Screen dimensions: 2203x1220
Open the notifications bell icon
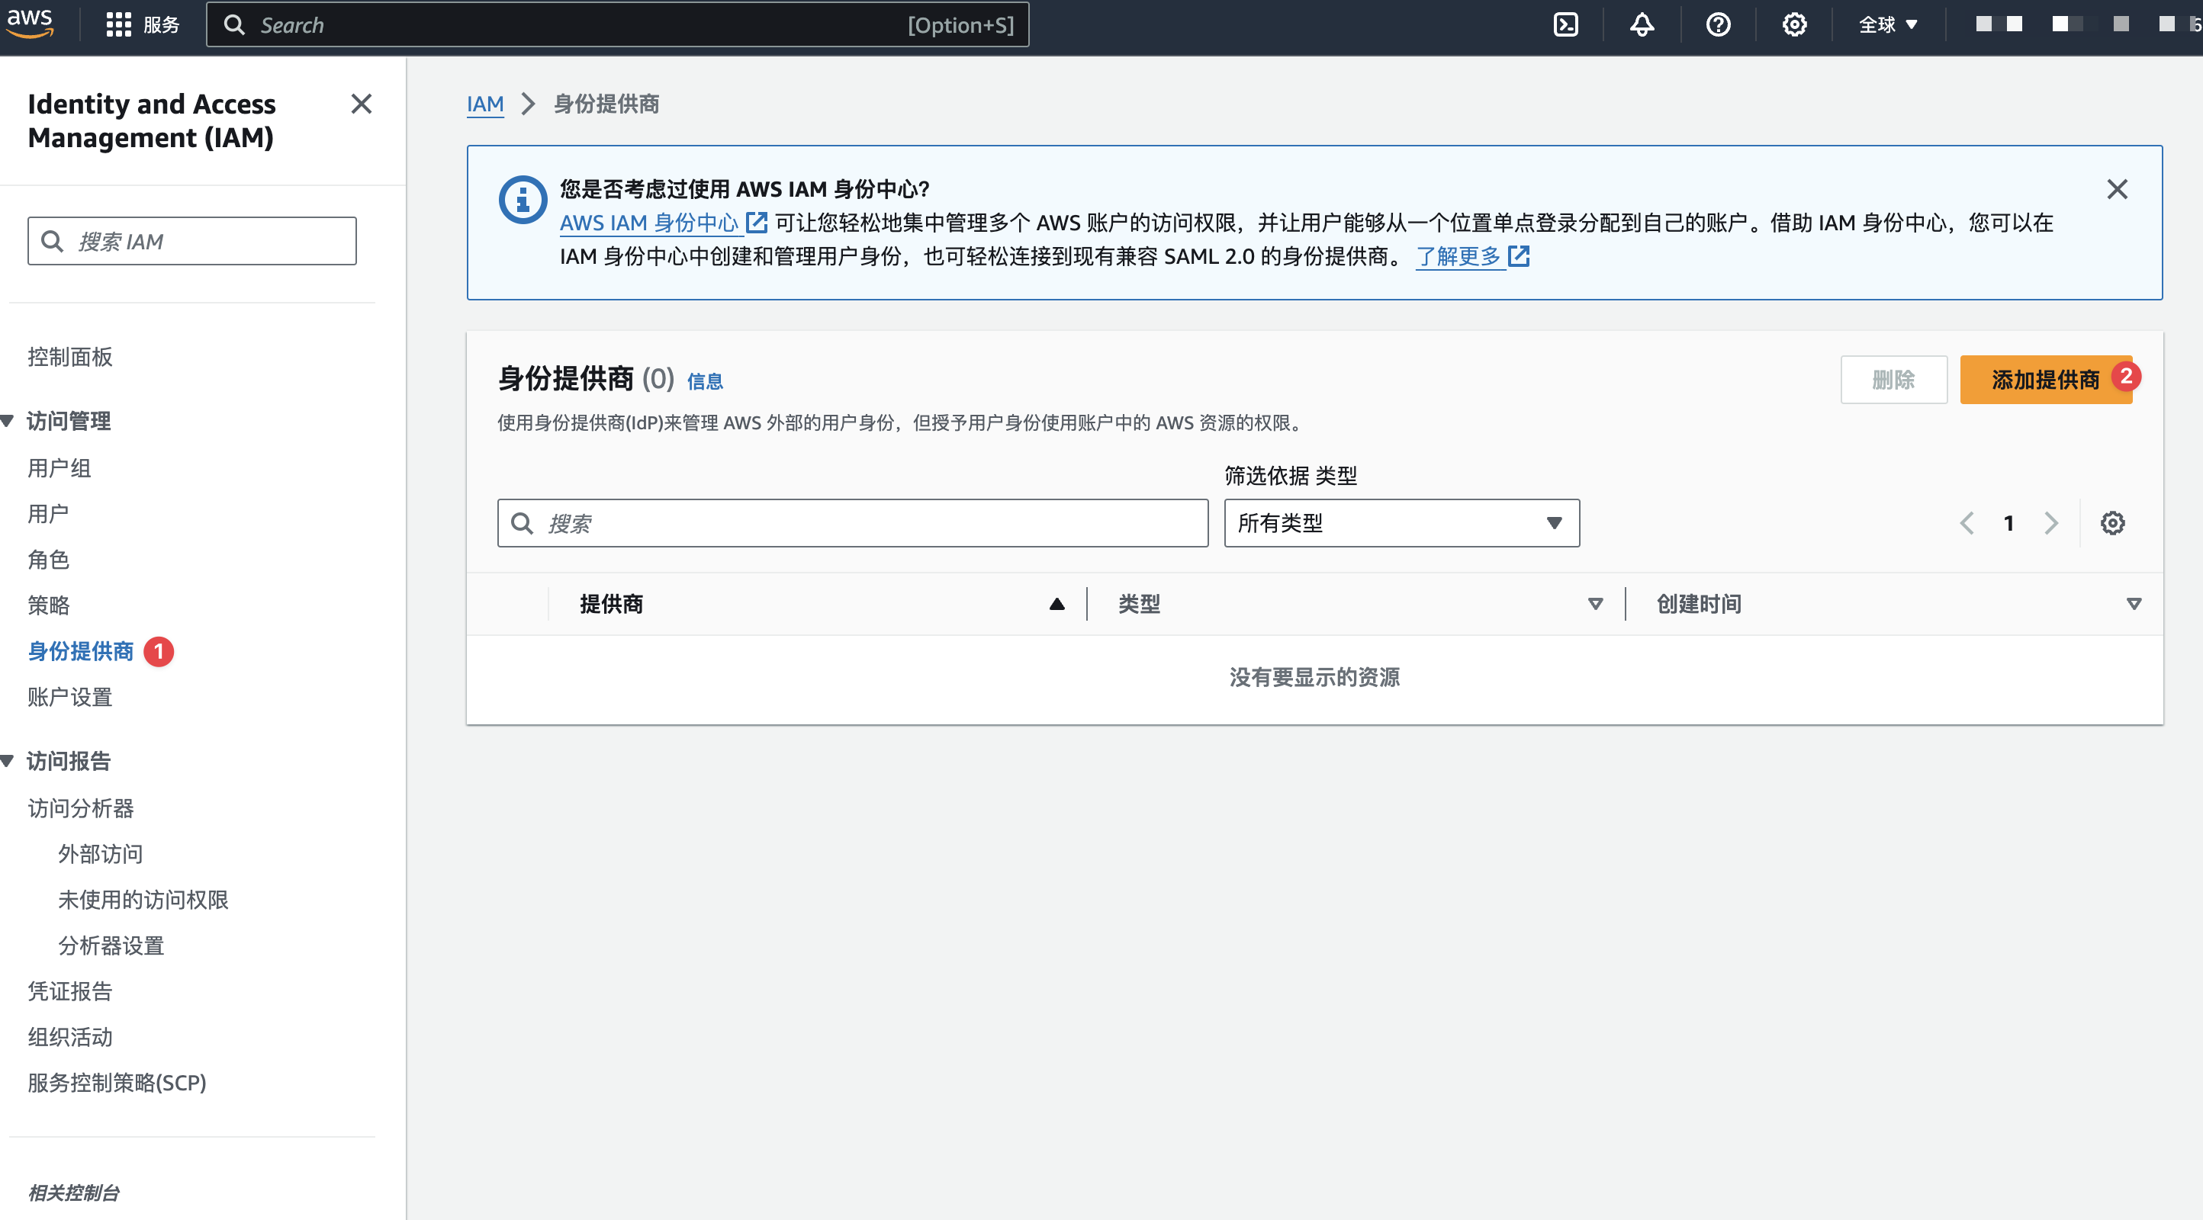[x=1641, y=25]
